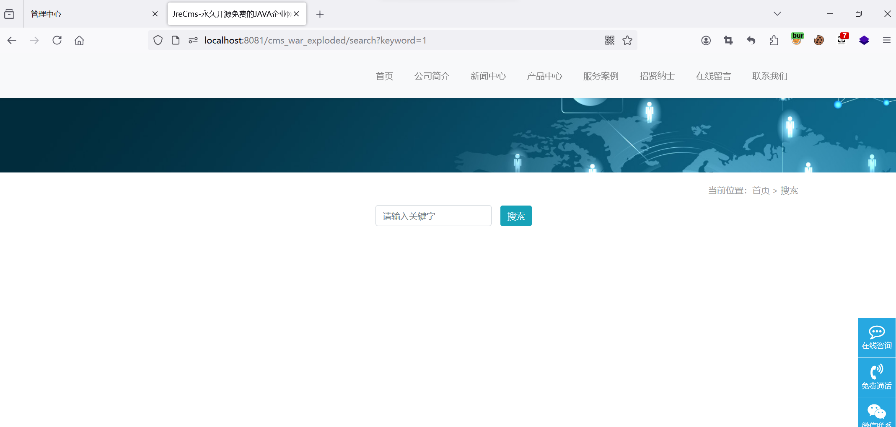This screenshot has height=427, width=896.
Task: Click the browser forward arrow
Action: tap(34, 40)
